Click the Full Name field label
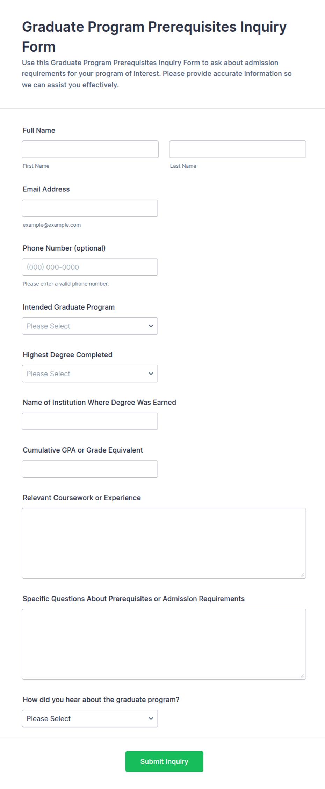Screen dimensions: 325x789 (x=39, y=130)
